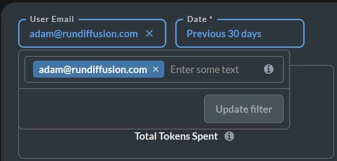Click the Total Tokens Spent card title
Image resolution: width=337 pixels, height=161 pixels.
click(176, 136)
